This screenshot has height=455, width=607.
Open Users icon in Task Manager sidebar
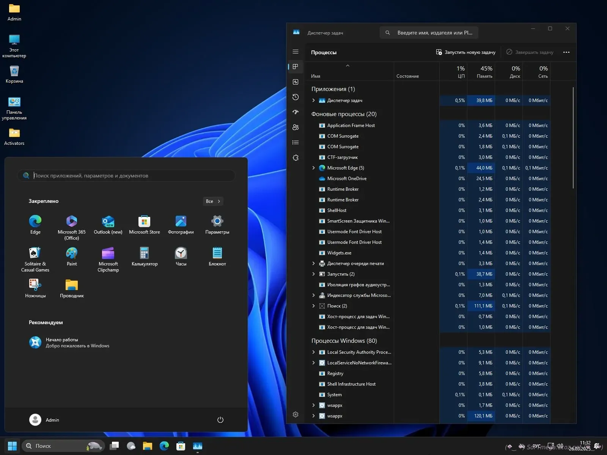tap(296, 127)
